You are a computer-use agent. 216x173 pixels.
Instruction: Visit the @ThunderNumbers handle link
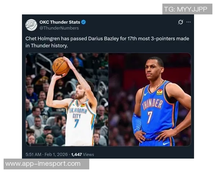(59, 28)
